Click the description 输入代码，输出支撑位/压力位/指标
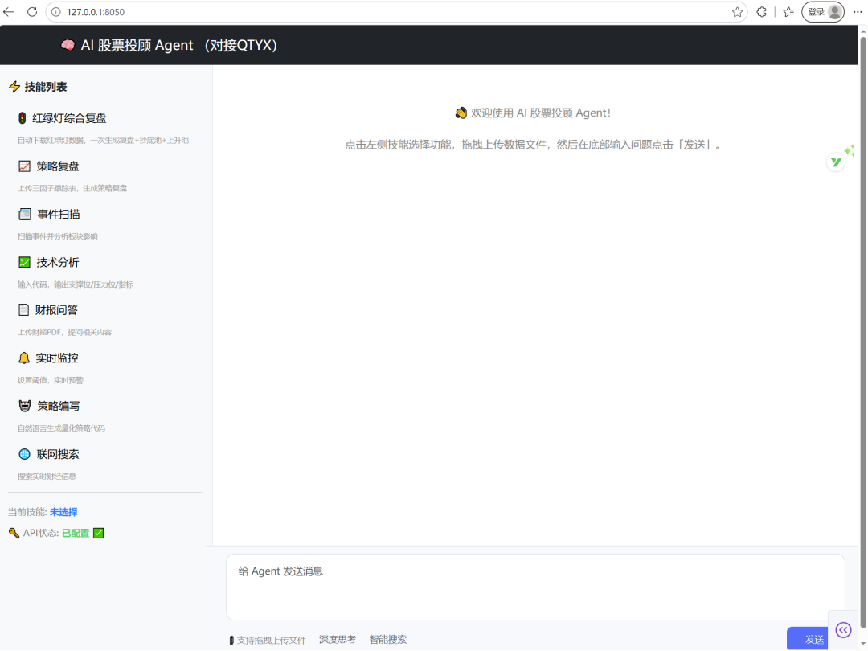 [76, 285]
